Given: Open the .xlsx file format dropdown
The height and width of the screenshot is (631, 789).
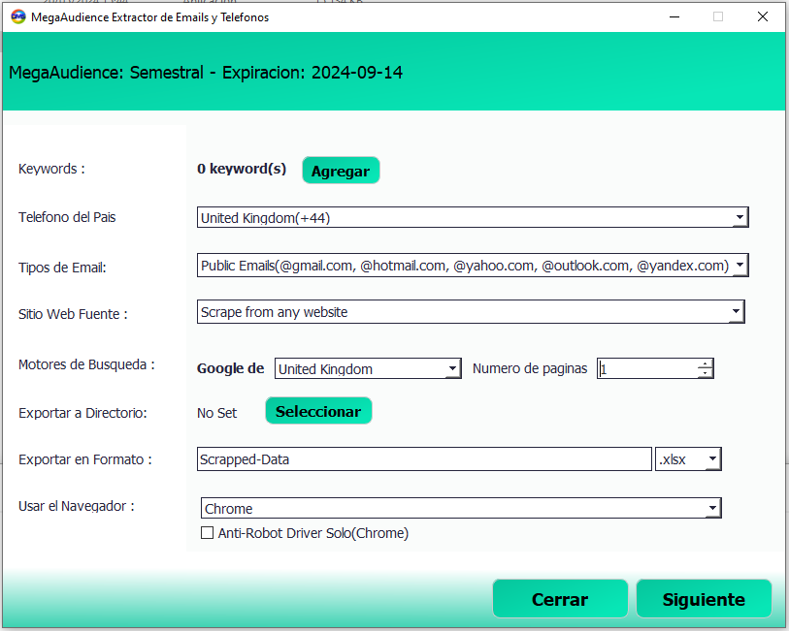Looking at the screenshot, I should coord(688,458).
